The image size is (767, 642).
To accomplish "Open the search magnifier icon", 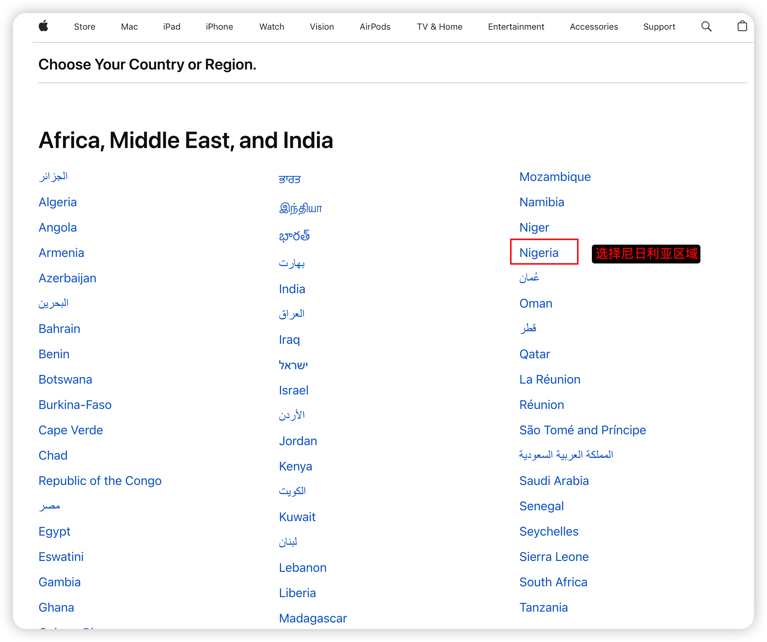I will 706,26.
